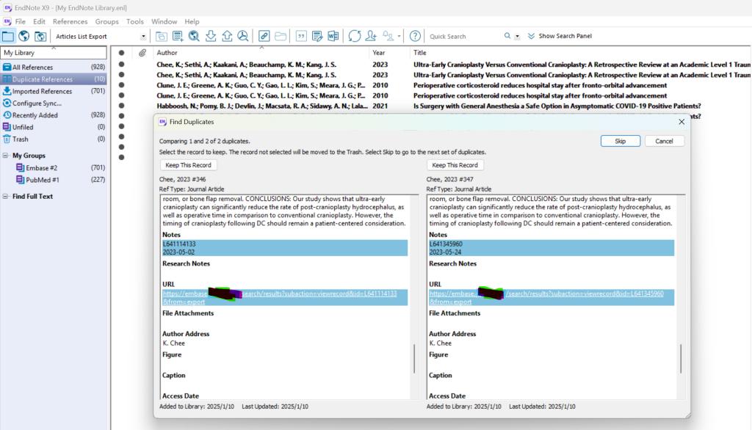This screenshot has height=430, width=752.
Task: Click the Go to Word Processor icon
Action: pyautogui.click(x=333, y=36)
